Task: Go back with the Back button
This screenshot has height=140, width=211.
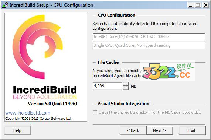Action: pos(133,130)
